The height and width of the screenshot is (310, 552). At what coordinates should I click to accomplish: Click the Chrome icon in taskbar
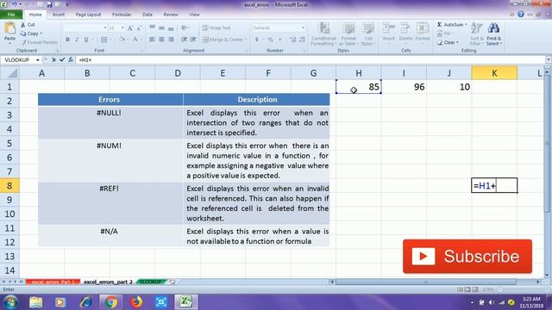tap(110, 302)
